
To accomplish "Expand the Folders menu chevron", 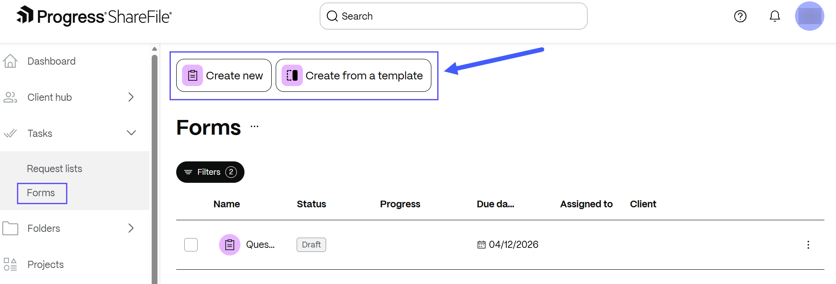I will pos(131,228).
